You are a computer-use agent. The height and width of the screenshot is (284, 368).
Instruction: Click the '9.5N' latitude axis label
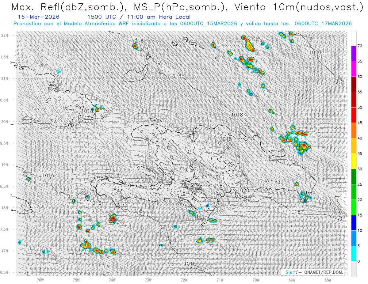point(4,143)
